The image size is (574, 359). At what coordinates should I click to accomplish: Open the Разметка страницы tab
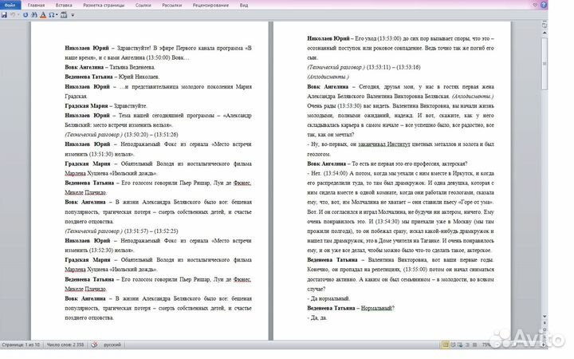click(99, 5)
